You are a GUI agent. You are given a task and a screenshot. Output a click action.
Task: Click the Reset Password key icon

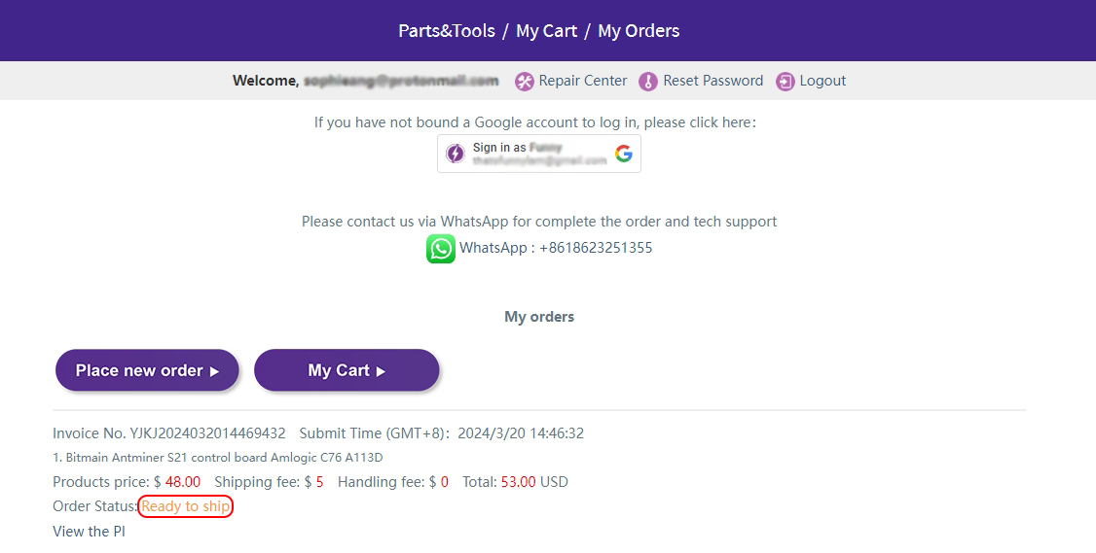coord(648,82)
